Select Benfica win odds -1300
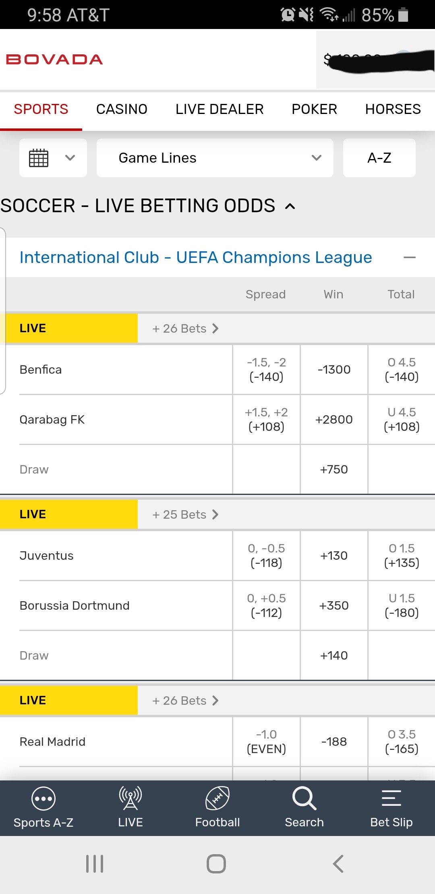 (x=334, y=370)
